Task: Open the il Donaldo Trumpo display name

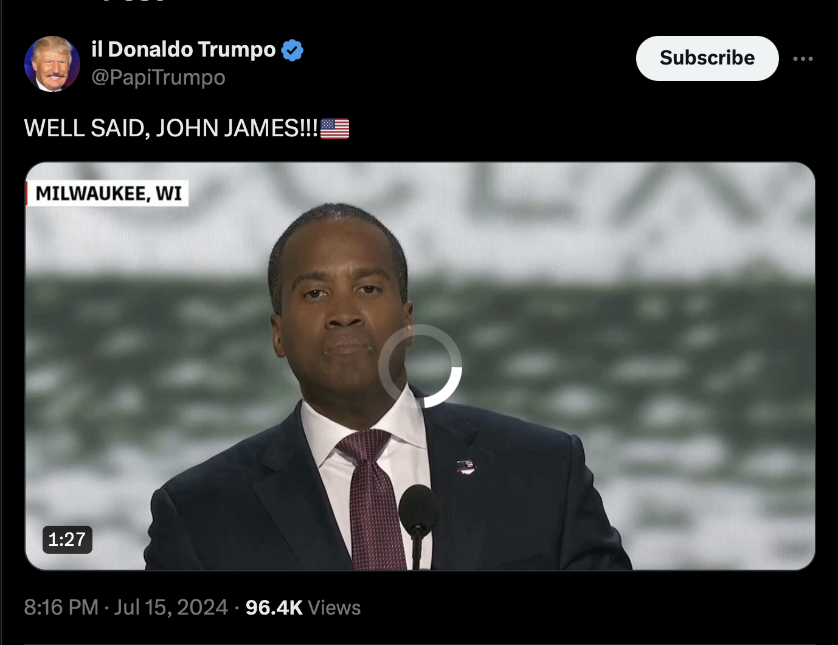Action: (x=183, y=49)
